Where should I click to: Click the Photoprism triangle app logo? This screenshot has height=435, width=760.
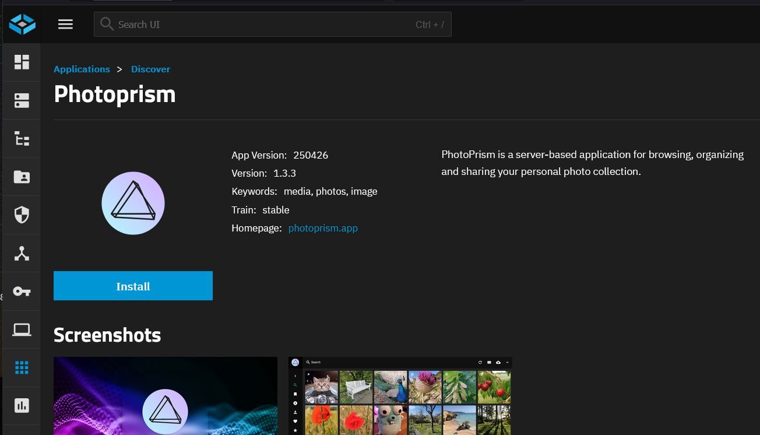(133, 203)
